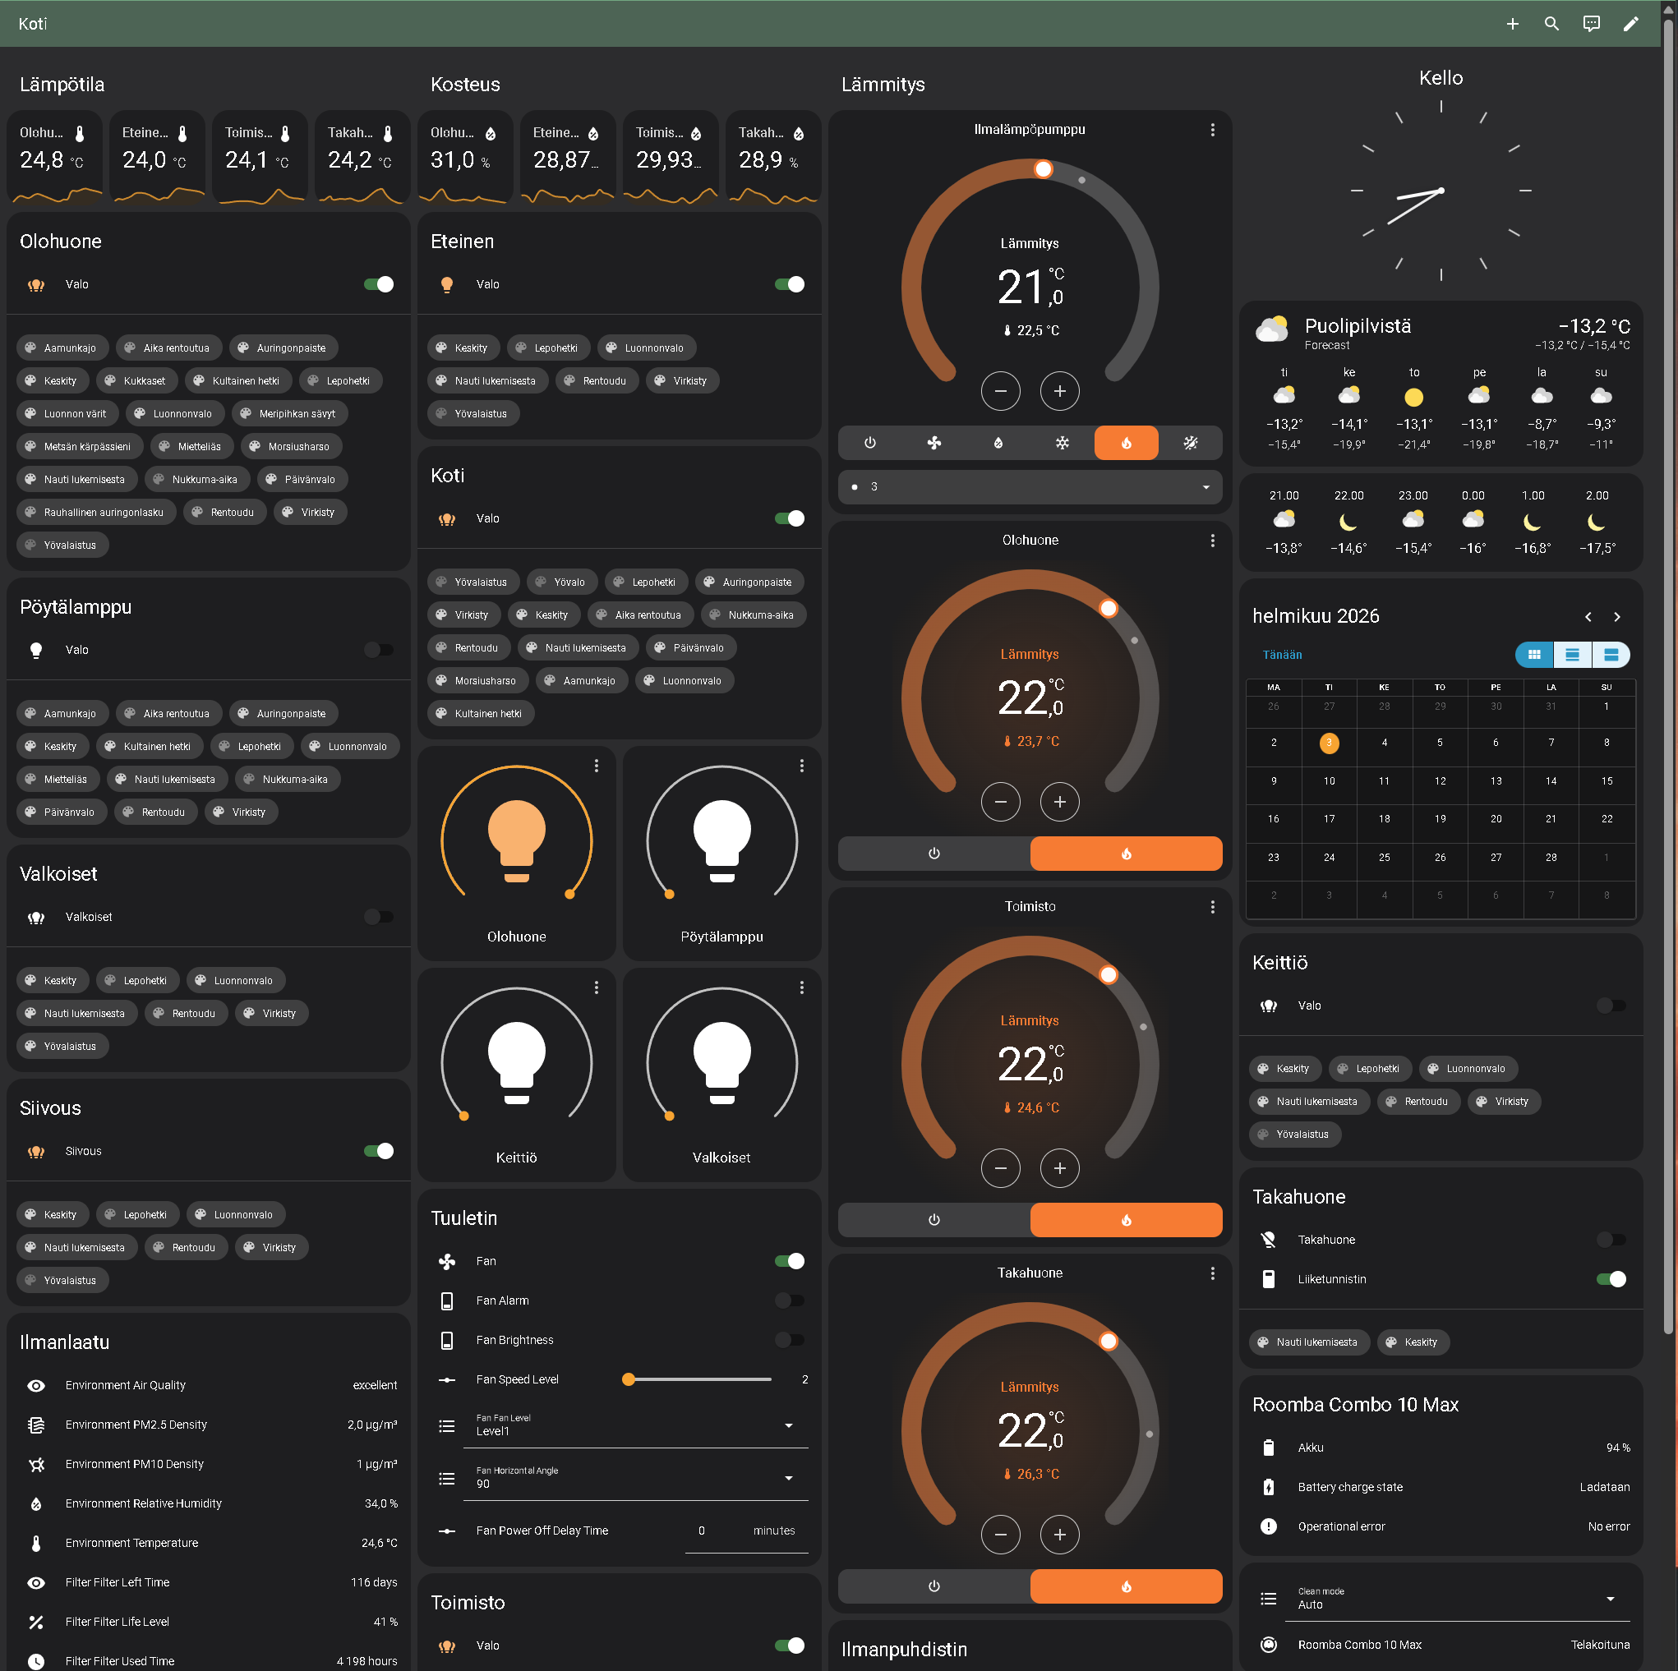Viewport: 1678px width, 1671px height.
Task: Turn off Olohuone thermostat with power icon
Action: pos(934,853)
